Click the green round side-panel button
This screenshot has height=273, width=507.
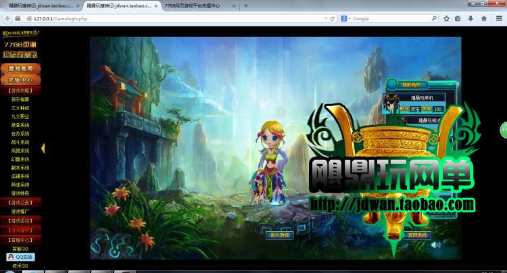[503, 130]
